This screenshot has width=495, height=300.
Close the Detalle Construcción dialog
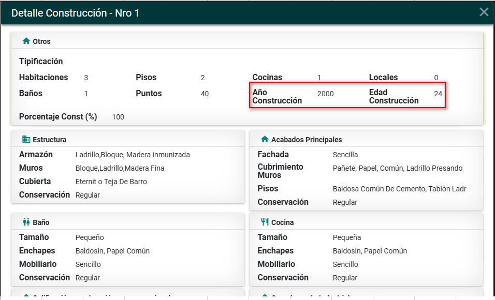(x=484, y=12)
